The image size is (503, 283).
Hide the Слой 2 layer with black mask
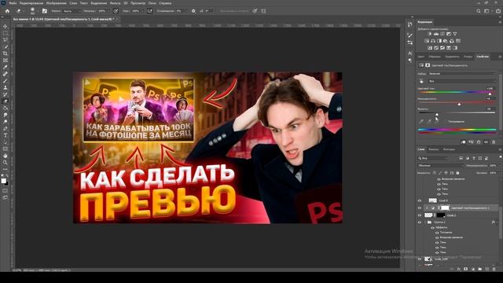click(x=419, y=215)
